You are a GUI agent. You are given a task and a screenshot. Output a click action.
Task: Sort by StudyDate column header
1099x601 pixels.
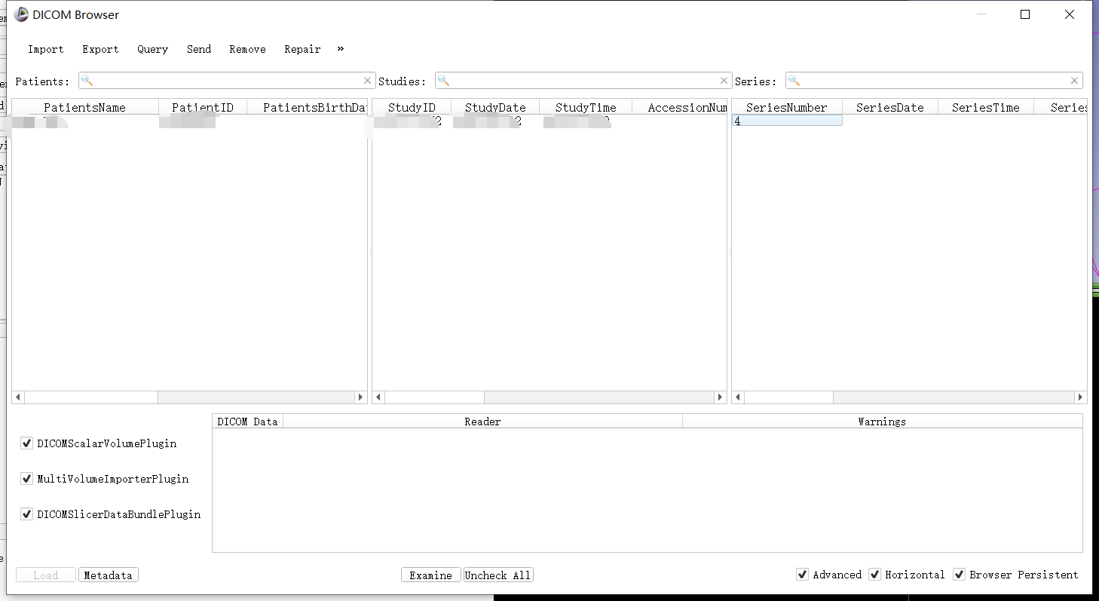point(495,107)
